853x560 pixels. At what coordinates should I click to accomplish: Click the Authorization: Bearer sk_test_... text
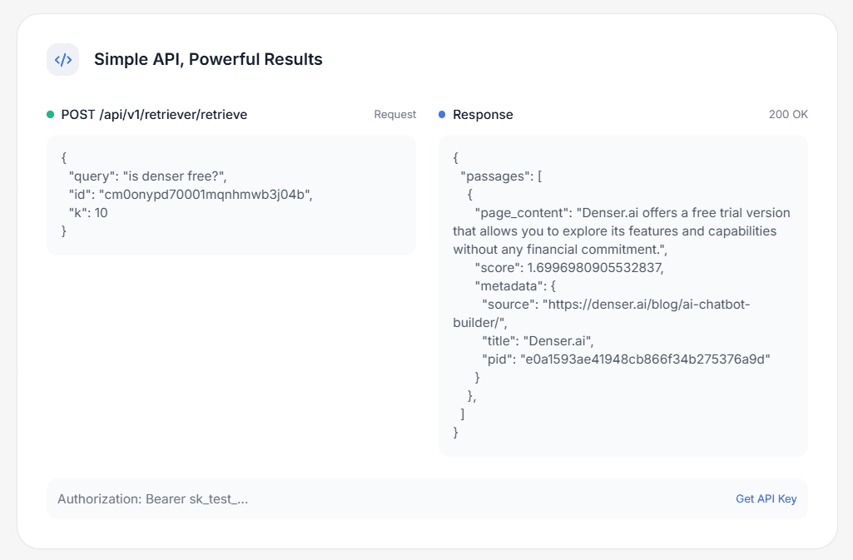(x=153, y=499)
